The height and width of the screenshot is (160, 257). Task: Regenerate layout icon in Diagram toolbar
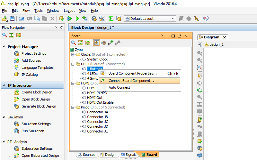click(200, 155)
